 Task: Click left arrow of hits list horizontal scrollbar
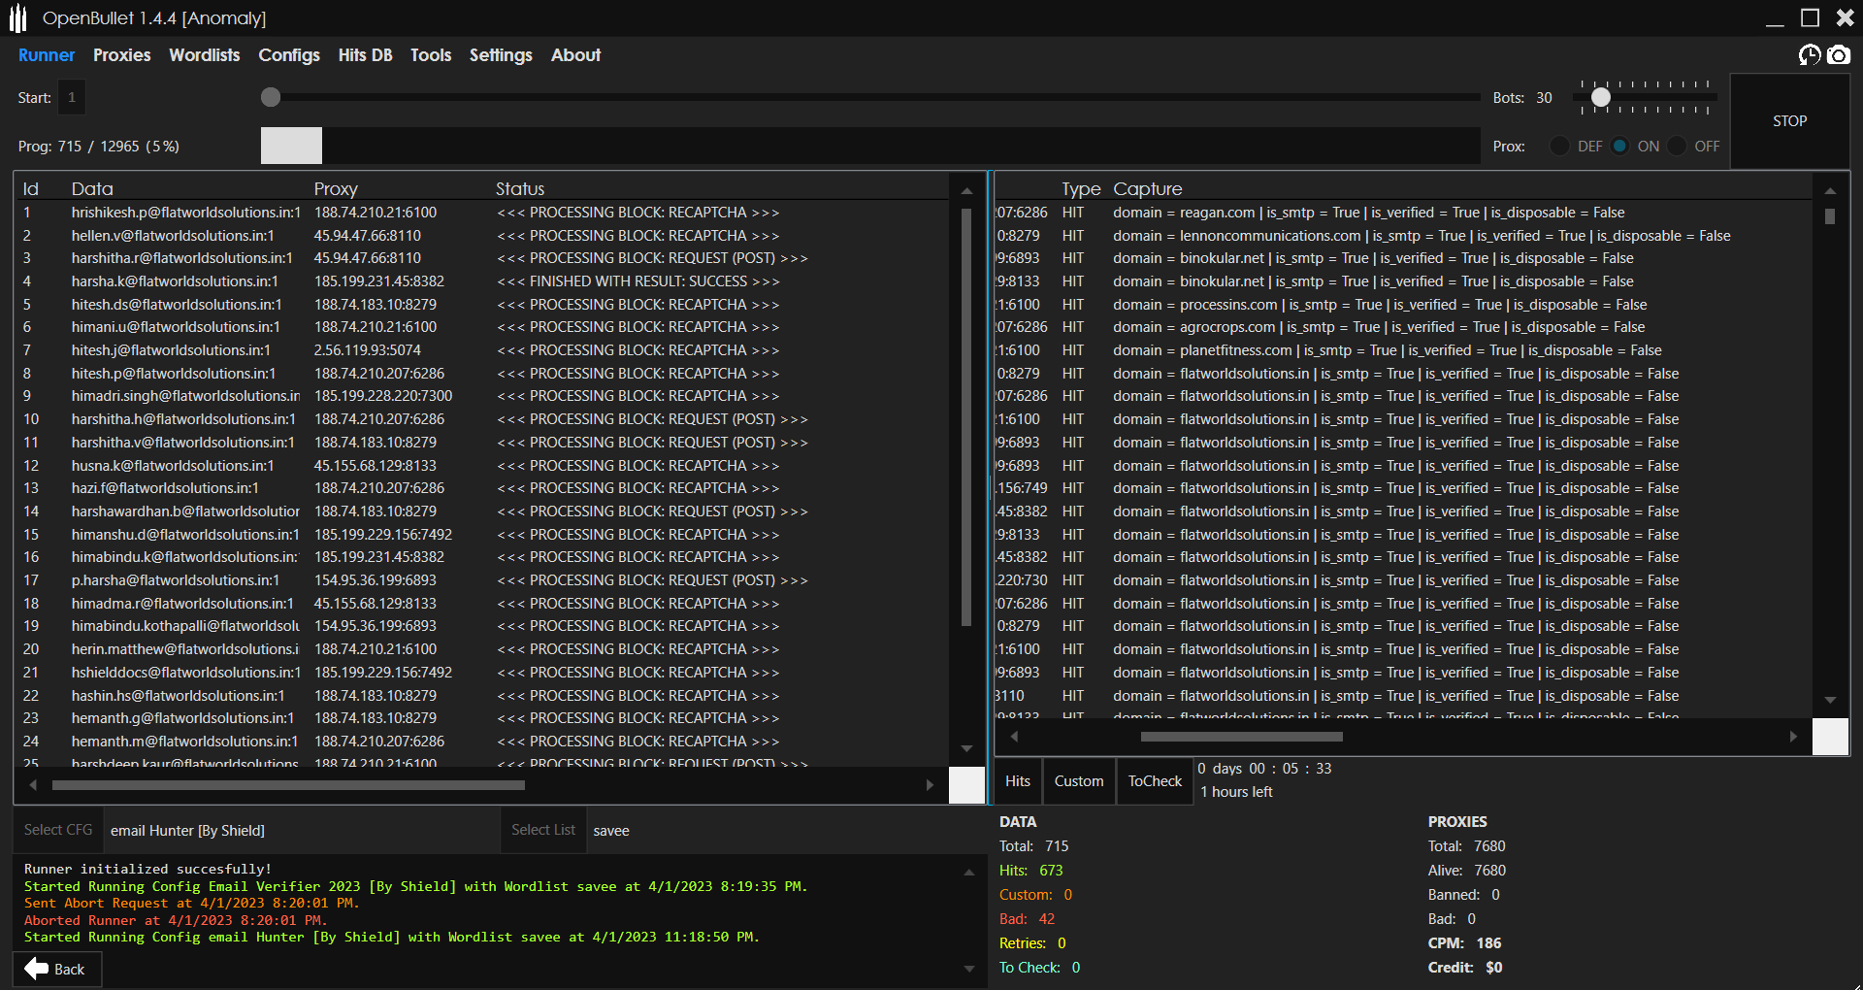[1014, 737]
